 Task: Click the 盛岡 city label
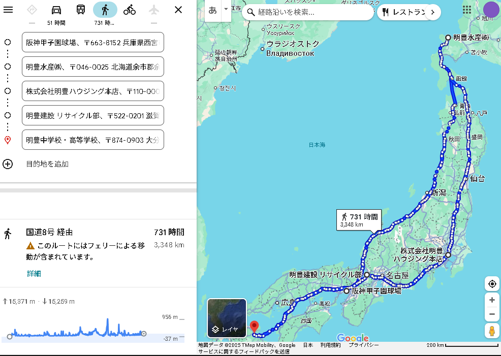pos(477,137)
